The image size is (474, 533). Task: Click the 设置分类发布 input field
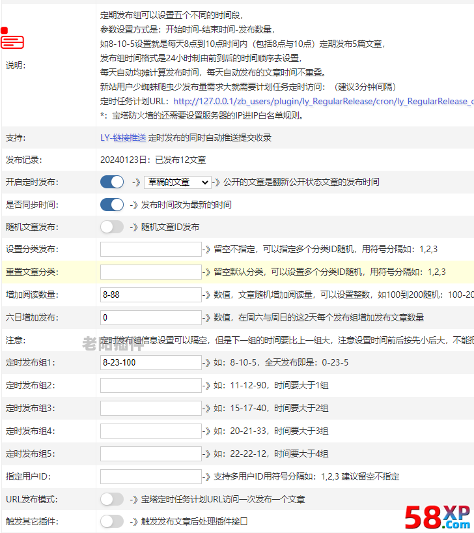pyautogui.click(x=151, y=250)
